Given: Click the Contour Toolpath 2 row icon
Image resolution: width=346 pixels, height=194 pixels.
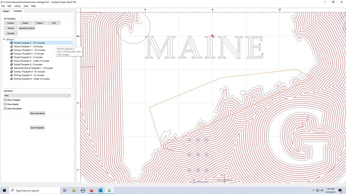Looking at the screenshot, I should (x=12, y=53).
